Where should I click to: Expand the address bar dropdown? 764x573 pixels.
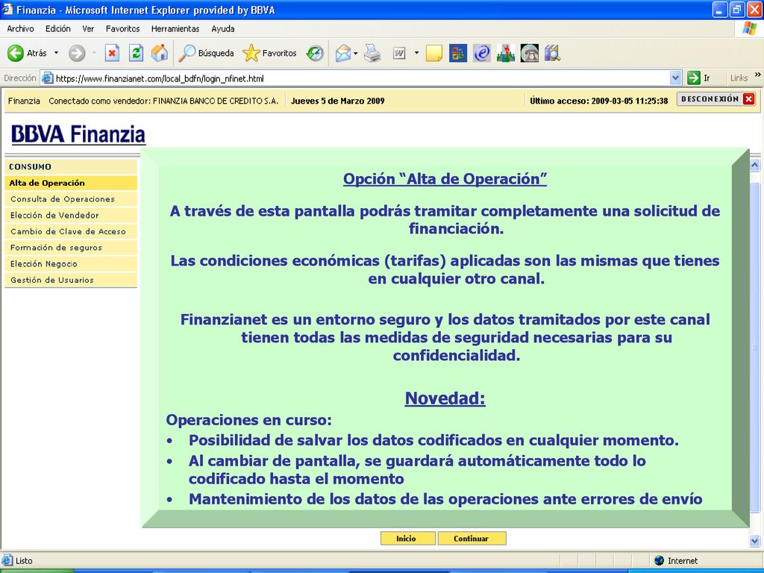click(675, 78)
